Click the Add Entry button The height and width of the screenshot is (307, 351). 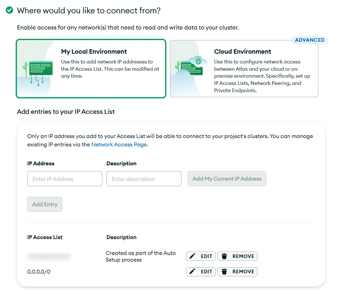coord(45,204)
